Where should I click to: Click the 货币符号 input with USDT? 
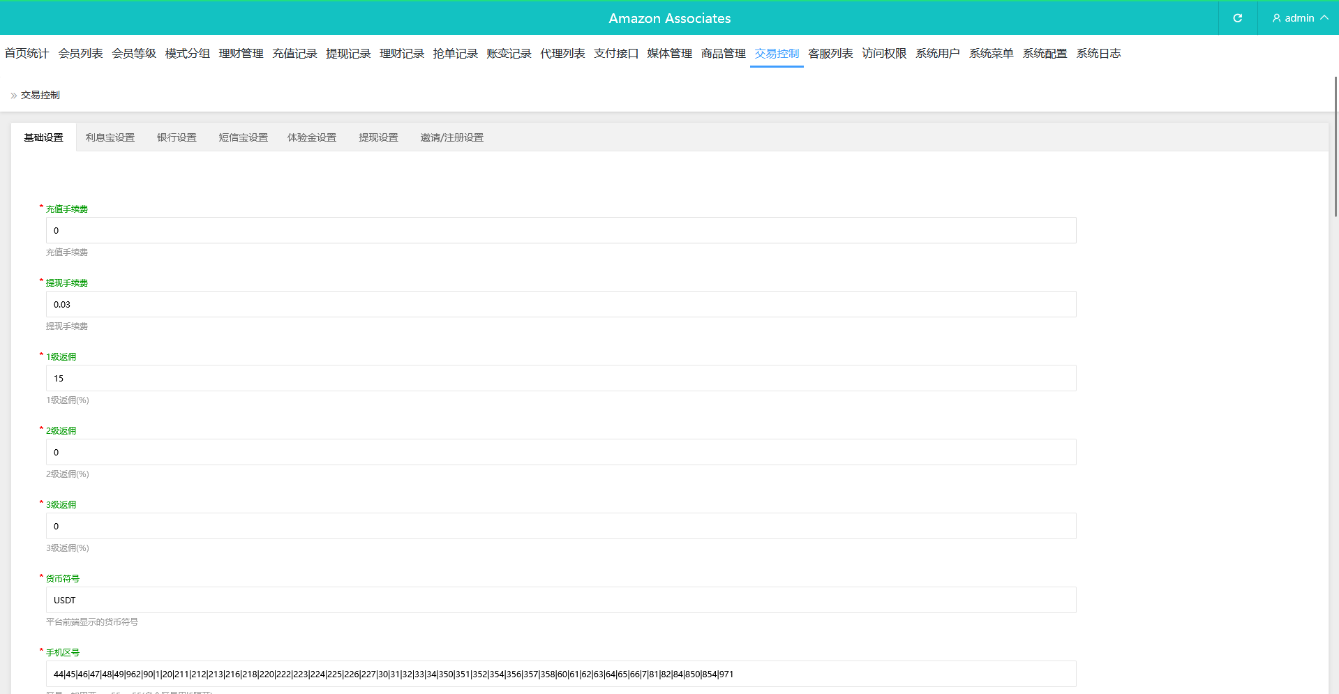[x=561, y=600]
